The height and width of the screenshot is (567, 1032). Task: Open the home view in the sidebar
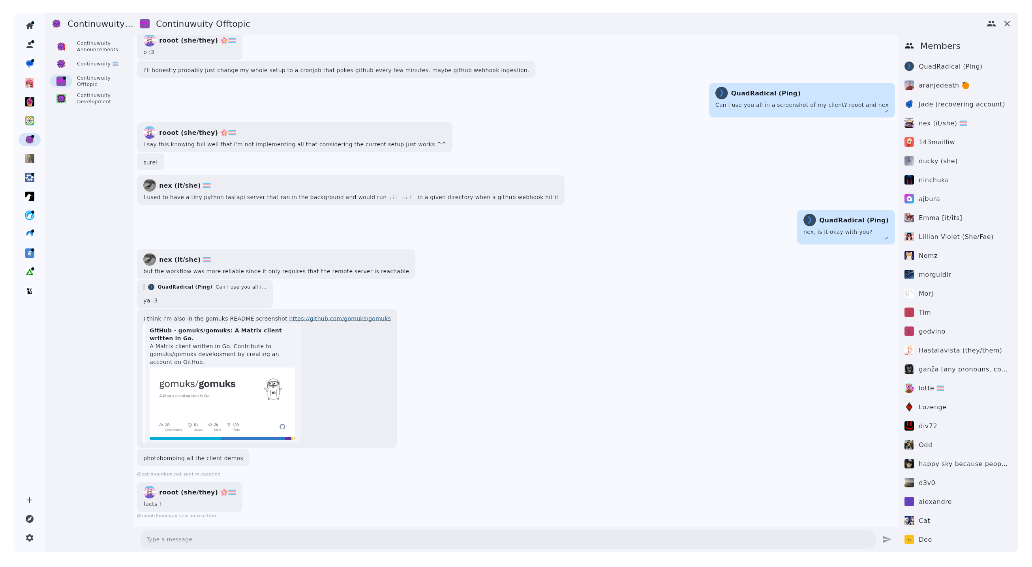pos(30,25)
